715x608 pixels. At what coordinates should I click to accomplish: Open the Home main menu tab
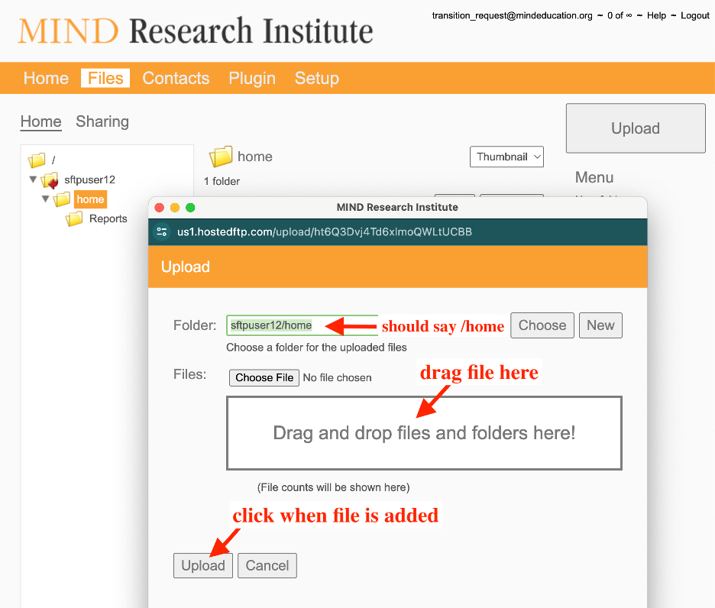click(46, 78)
